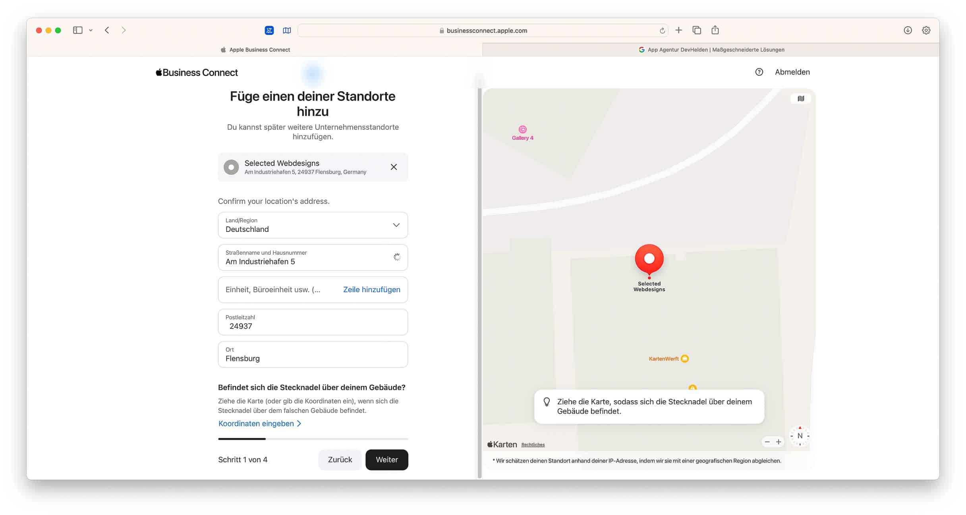Focus the businessconnect.apple.com address bar
Viewport: 966px width, 515px height.
(x=483, y=31)
